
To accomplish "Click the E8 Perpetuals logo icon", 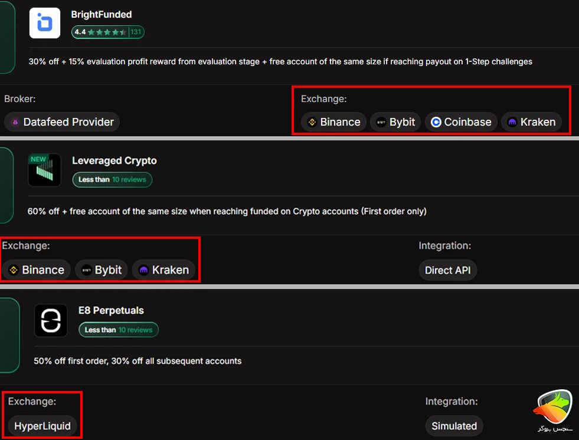I will pyautogui.click(x=51, y=320).
